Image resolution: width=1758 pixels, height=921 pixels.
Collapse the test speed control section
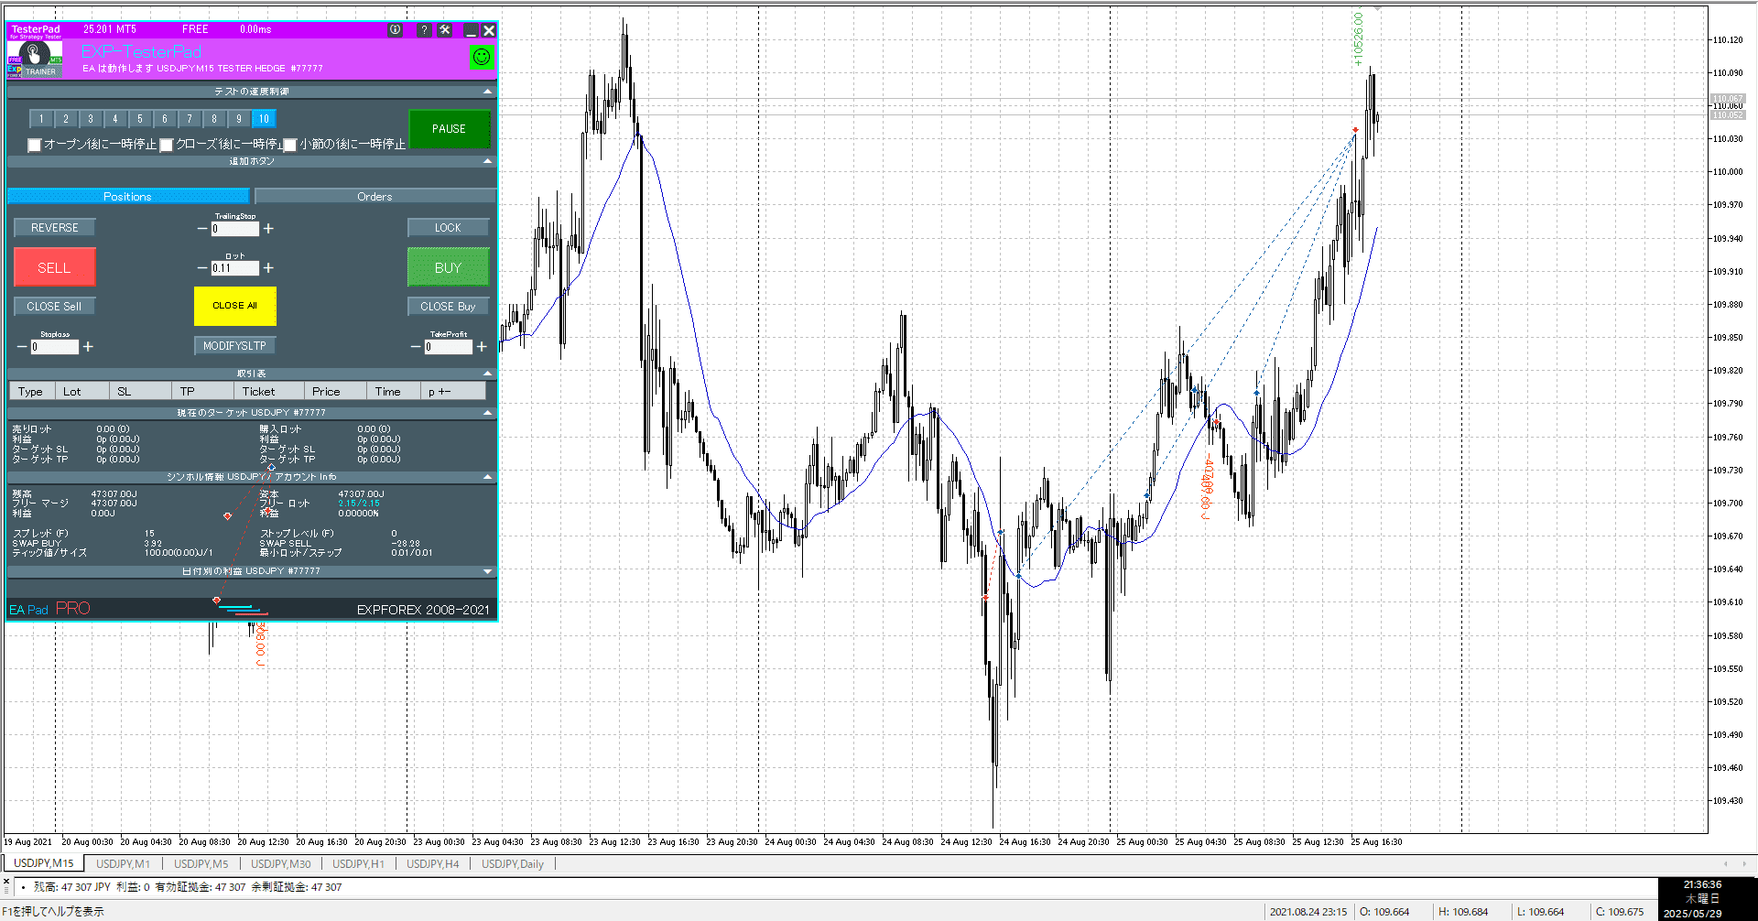pos(487,92)
